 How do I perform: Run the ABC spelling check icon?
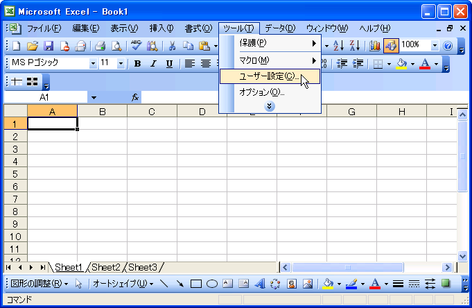click(x=136, y=46)
